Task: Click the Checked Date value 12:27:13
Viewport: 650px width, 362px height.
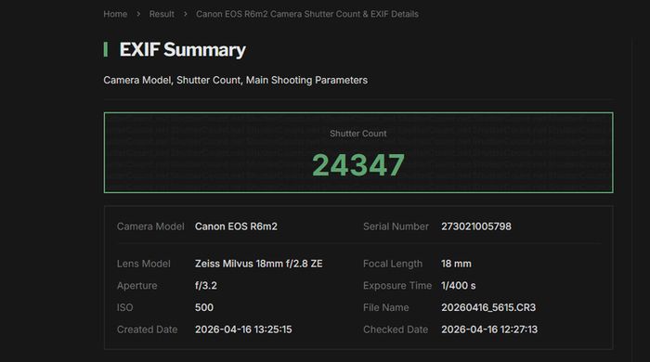Action: 489,330
